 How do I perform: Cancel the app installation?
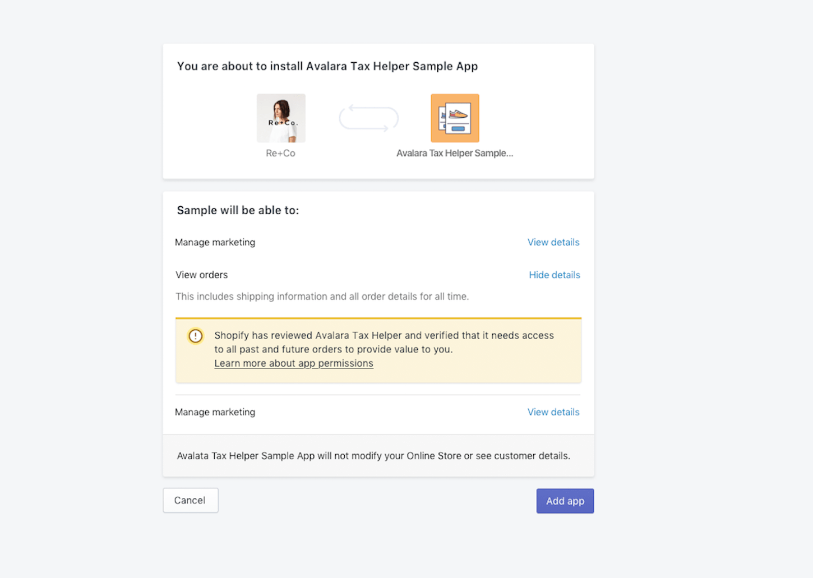coord(190,500)
